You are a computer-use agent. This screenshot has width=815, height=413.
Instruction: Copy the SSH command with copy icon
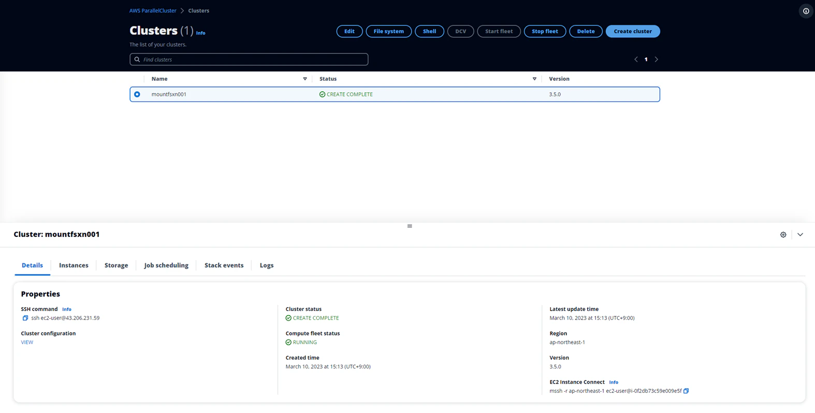(x=25, y=318)
